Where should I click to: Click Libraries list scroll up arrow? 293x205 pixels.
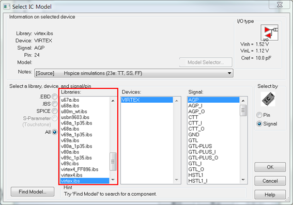[x=113, y=101]
